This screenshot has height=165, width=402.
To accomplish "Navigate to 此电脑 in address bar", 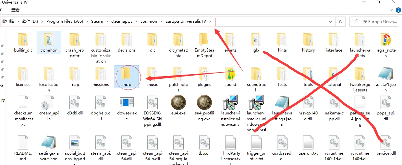I will point(8,21).
